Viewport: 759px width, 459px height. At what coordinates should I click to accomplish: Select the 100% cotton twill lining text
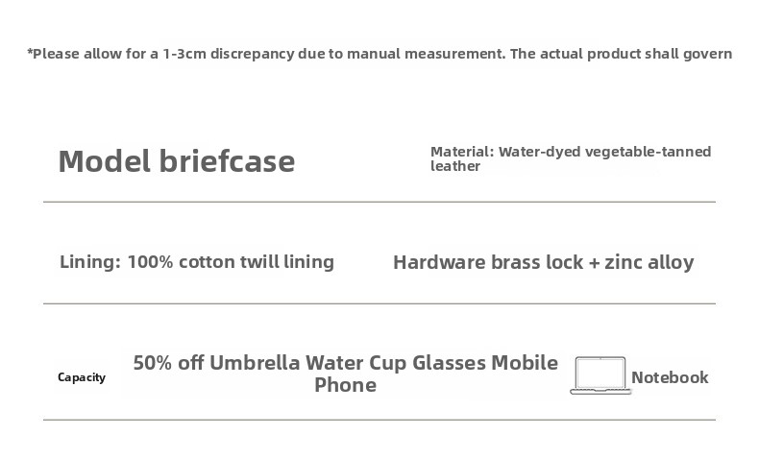point(231,261)
